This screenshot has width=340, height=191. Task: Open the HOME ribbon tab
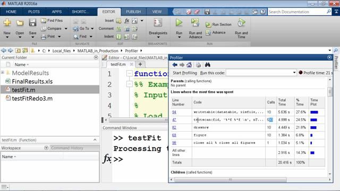pyautogui.click(x=11, y=12)
